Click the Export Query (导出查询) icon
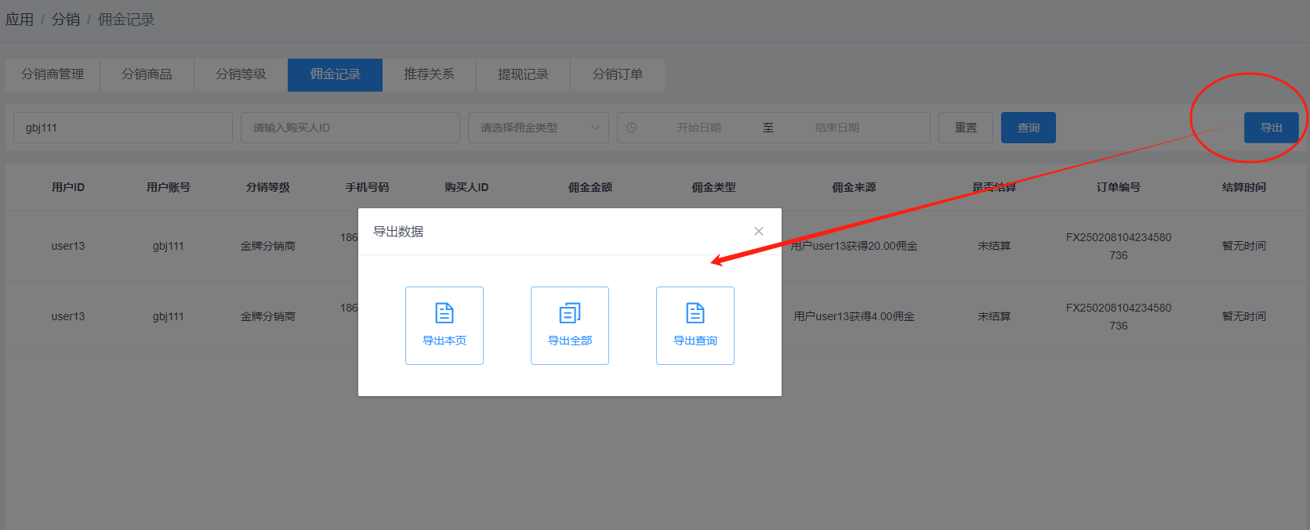1310x530 pixels. 695,314
